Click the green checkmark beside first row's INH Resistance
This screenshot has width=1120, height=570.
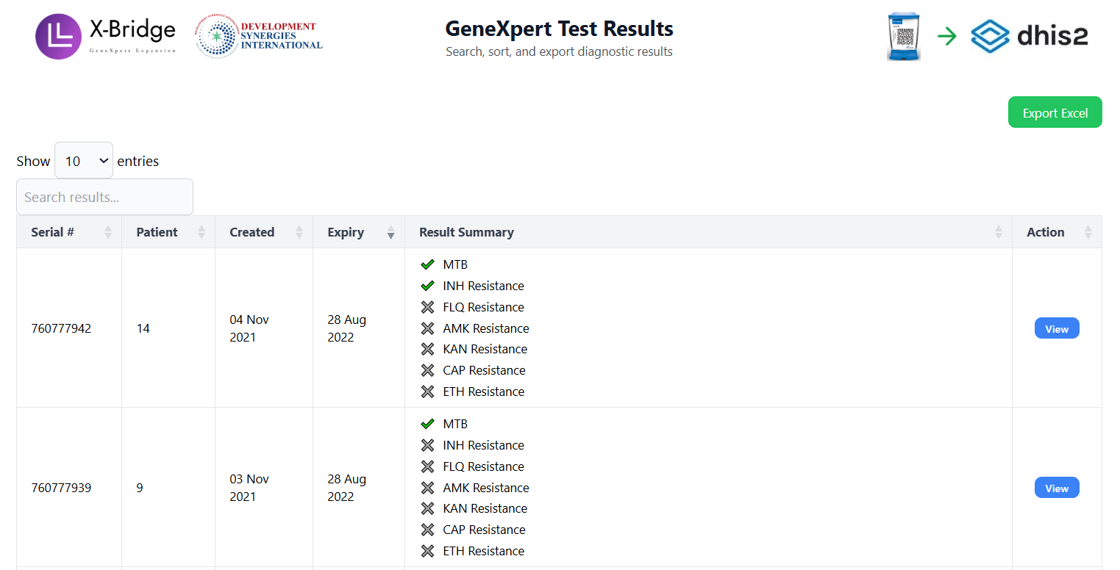[x=427, y=286]
